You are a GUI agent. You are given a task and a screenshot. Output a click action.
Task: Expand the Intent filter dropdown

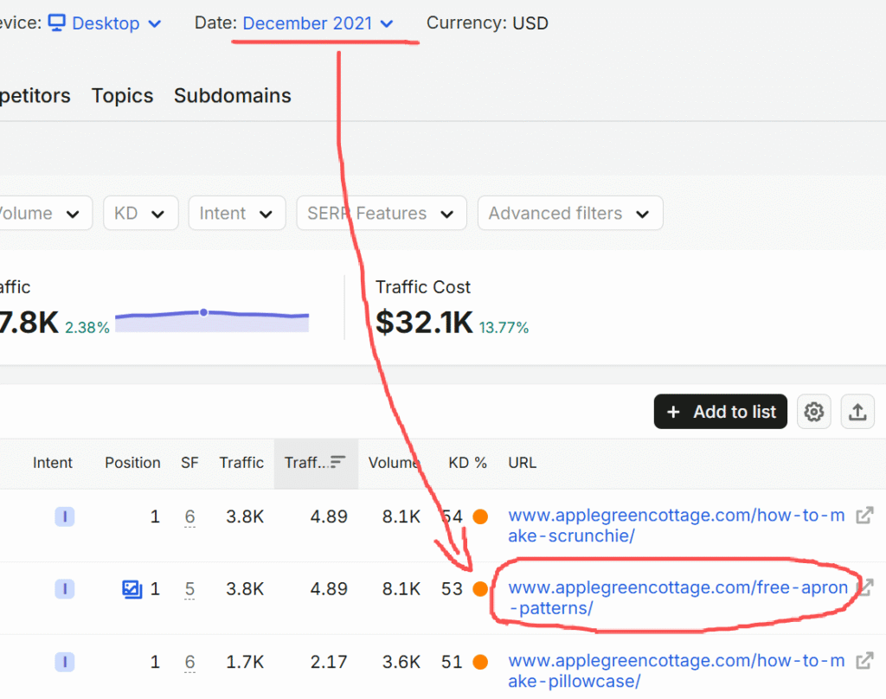tap(237, 213)
